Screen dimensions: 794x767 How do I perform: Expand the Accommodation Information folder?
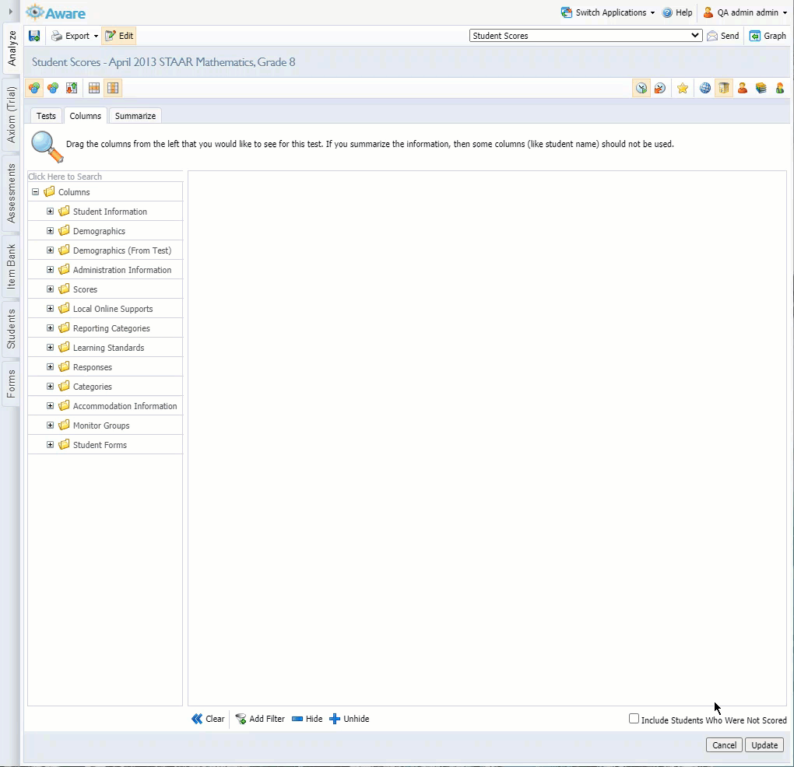(50, 406)
